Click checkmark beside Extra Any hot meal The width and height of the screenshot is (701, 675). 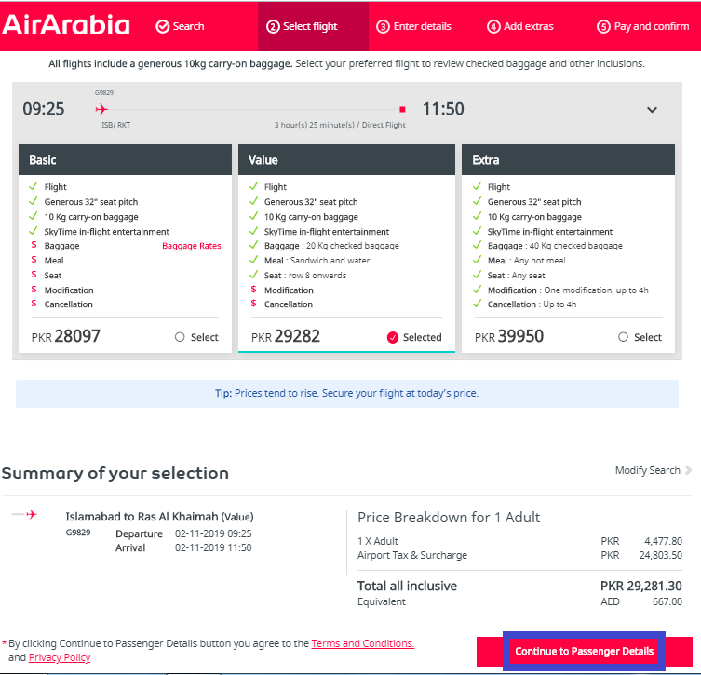pos(477,260)
